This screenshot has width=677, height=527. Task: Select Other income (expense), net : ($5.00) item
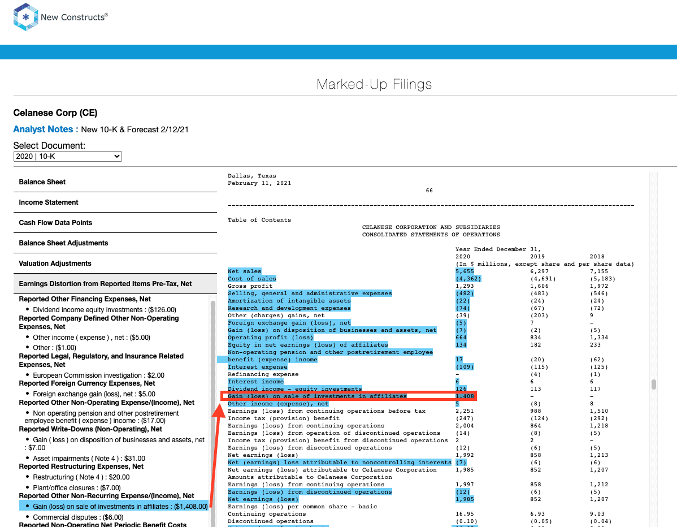tap(92, 338)
